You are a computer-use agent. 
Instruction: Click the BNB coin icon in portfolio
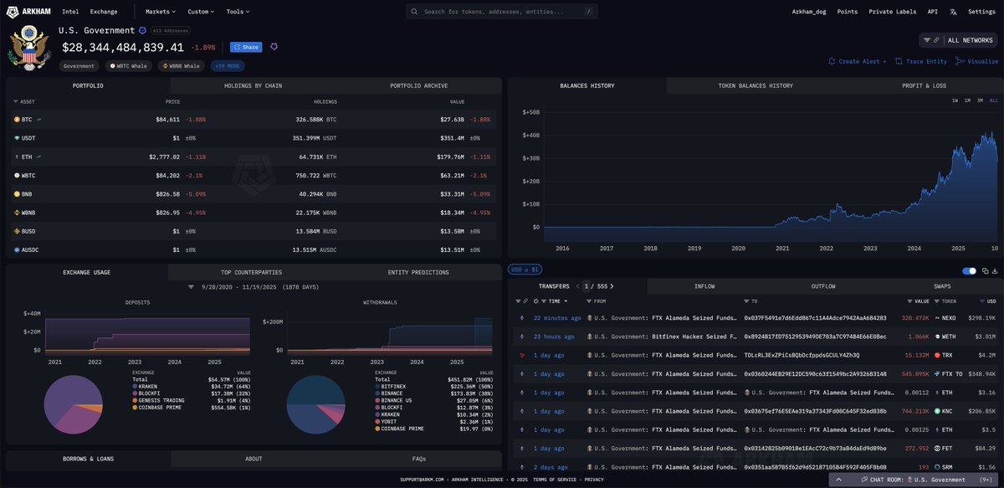coord(17,193)
